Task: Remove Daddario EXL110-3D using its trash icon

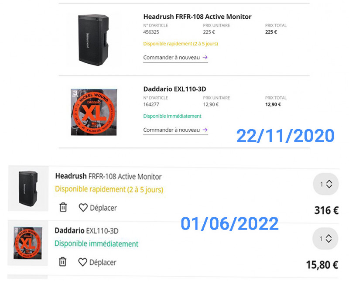Action: [x=63, y=261]
